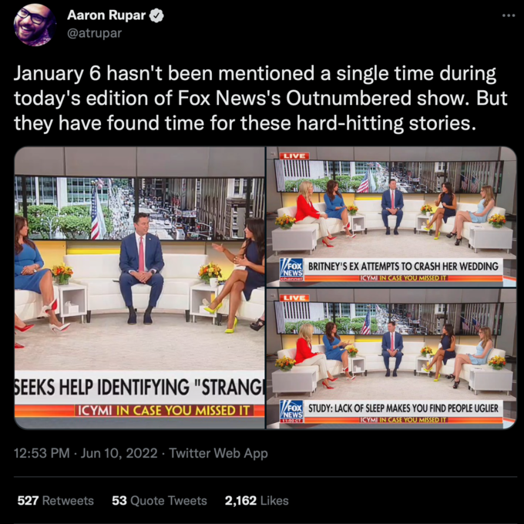Click the Twitter Web App source link
524x524 pixels.
click(x=219, y=453)
